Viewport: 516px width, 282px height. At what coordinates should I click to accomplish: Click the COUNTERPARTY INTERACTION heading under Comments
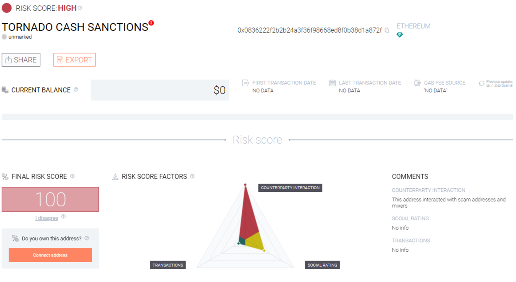point(428,190)
